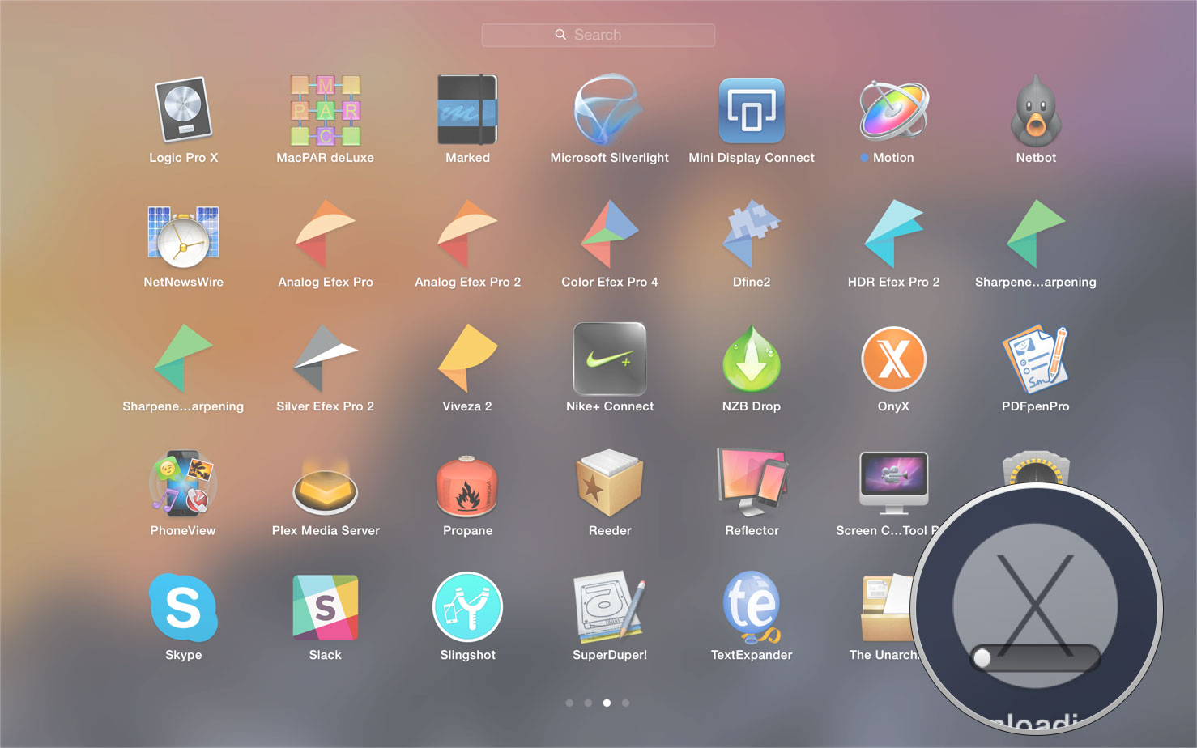Launch the Viveza 2 app

467,358
